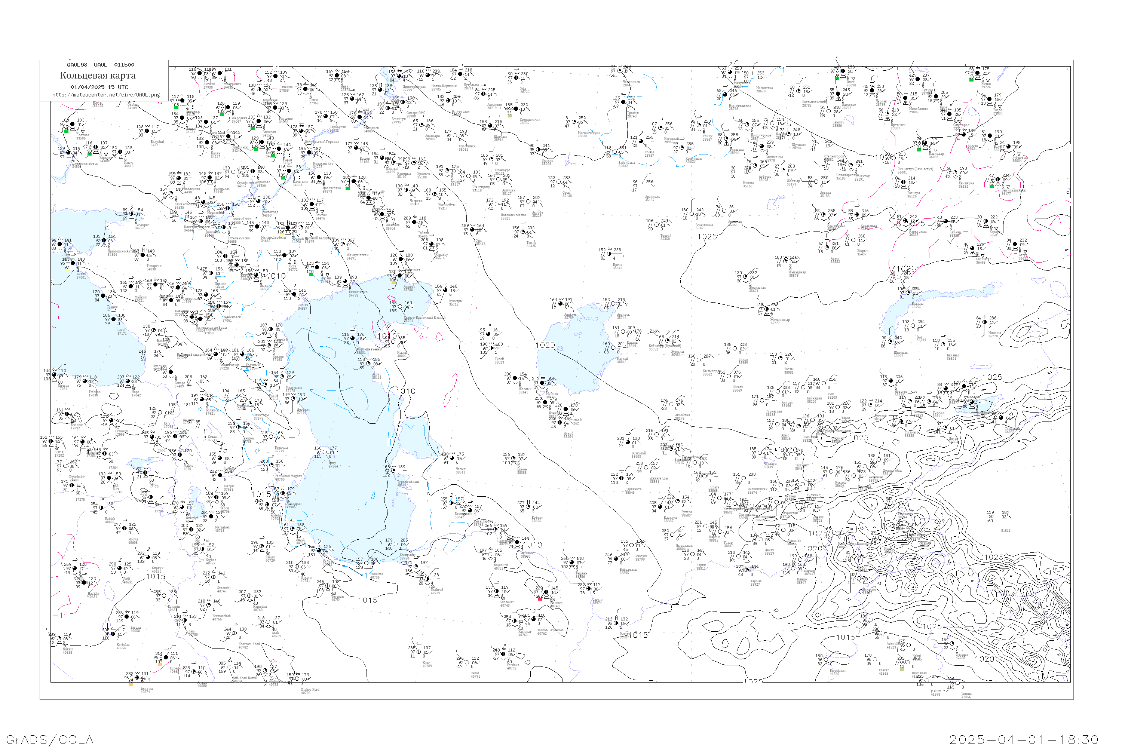Click the 2025-04-01-18:30 timestamp
This screenshot has width=1122, height=748.
(x=1024, y=739)
